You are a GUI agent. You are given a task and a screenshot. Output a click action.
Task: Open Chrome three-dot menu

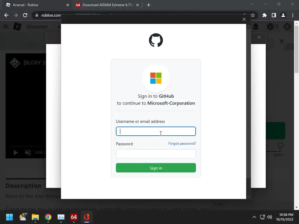pos(293,15)
